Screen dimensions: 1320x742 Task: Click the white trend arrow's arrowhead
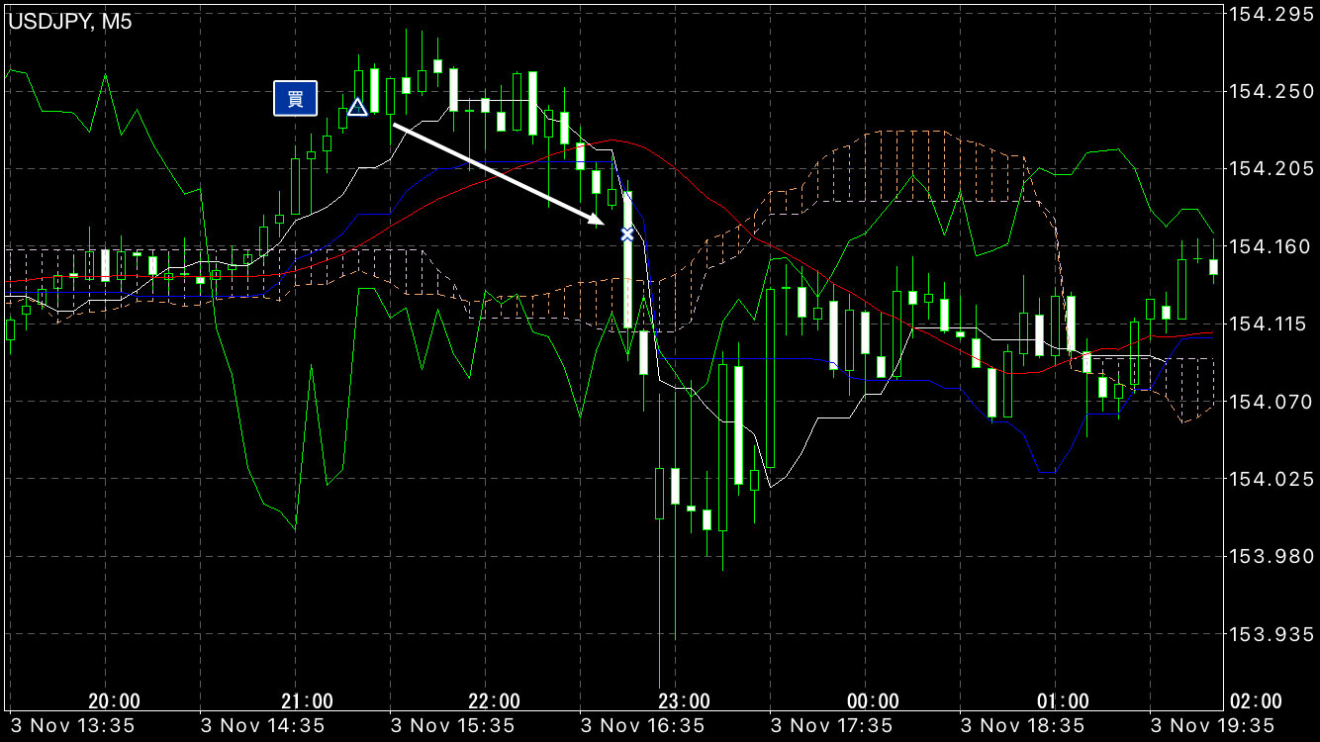tap(597, 221)
